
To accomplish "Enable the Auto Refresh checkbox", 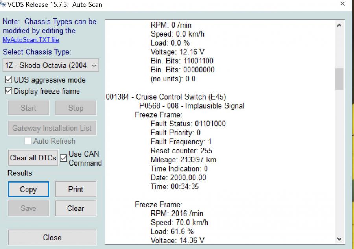I will click(28, 141).
